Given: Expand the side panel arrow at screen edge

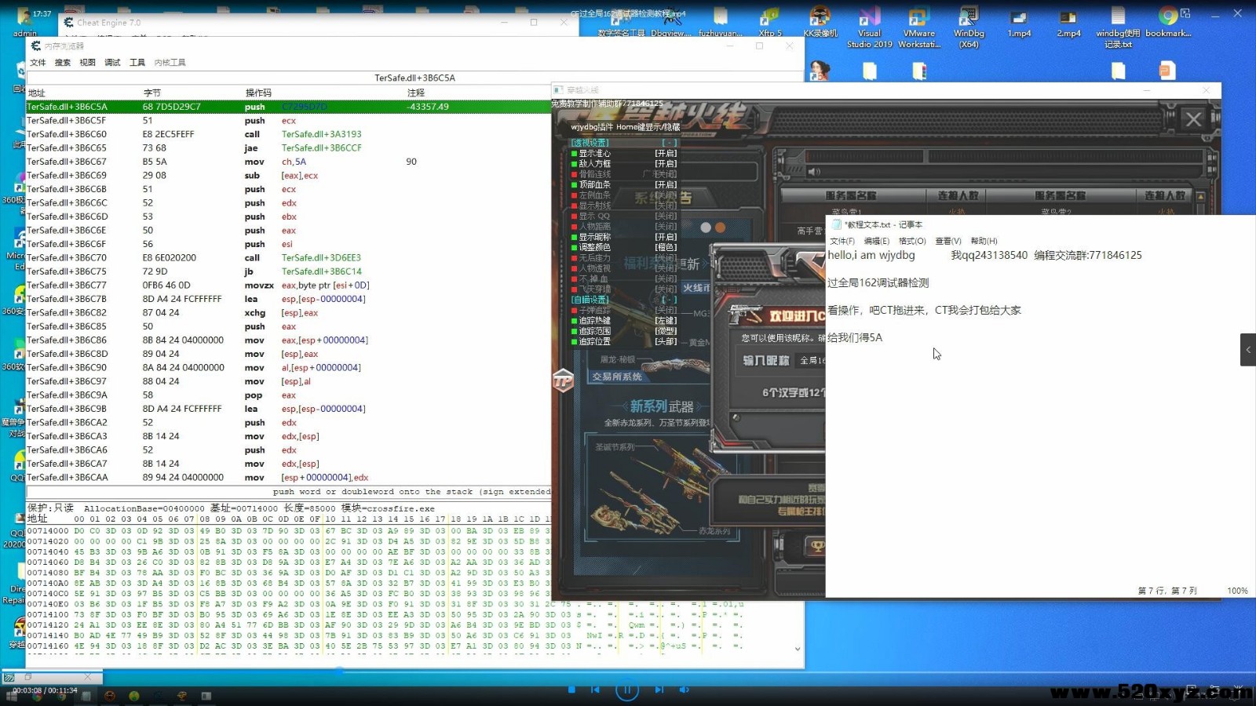Looking at the screenshot, I should coord(1248,350).
